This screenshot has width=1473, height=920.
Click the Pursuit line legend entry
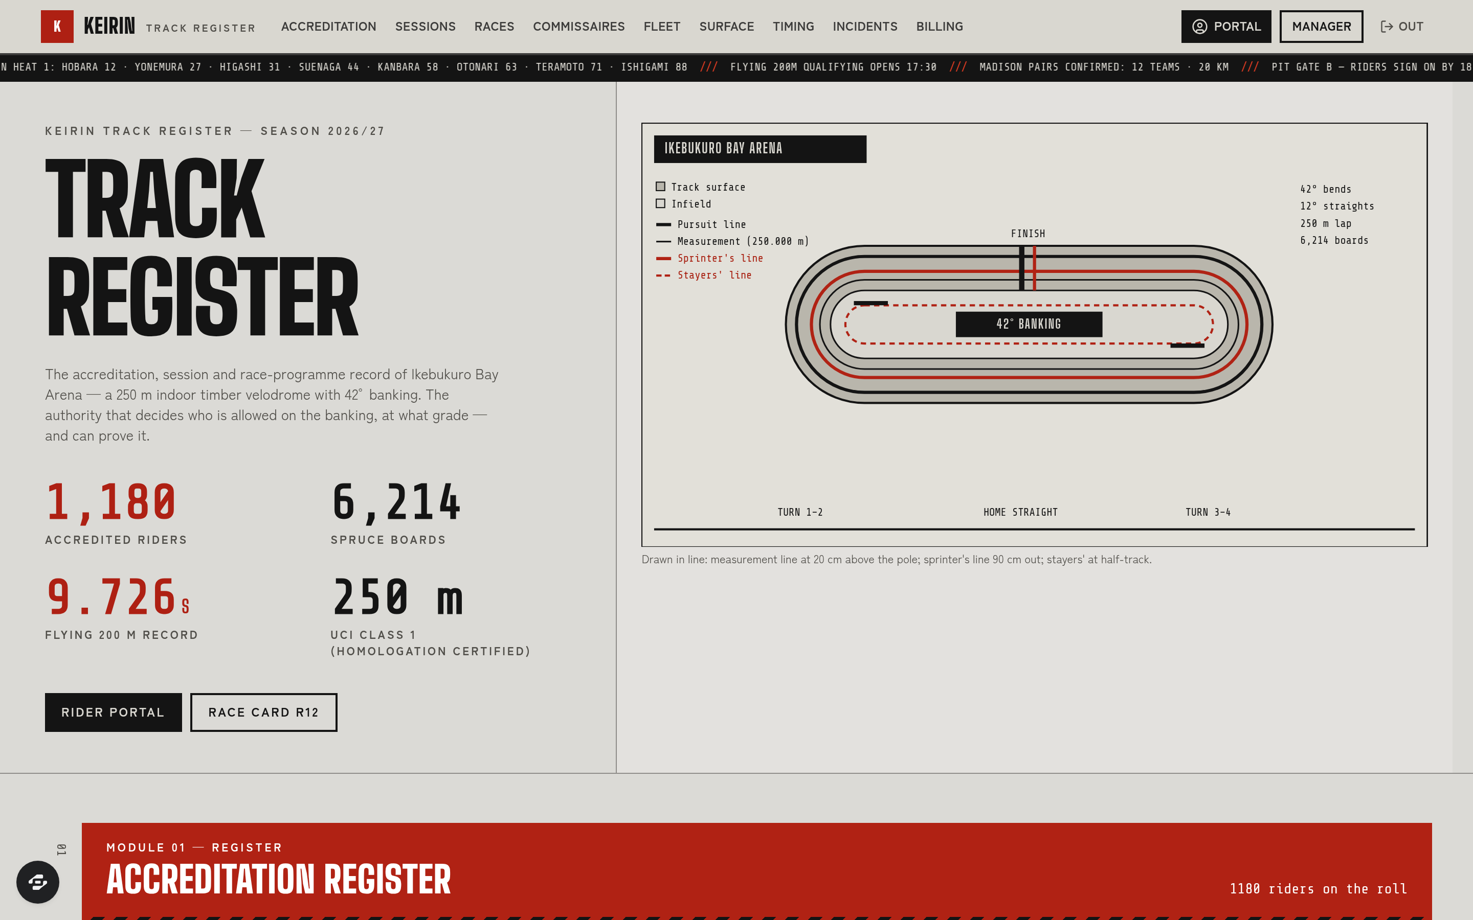701,224
